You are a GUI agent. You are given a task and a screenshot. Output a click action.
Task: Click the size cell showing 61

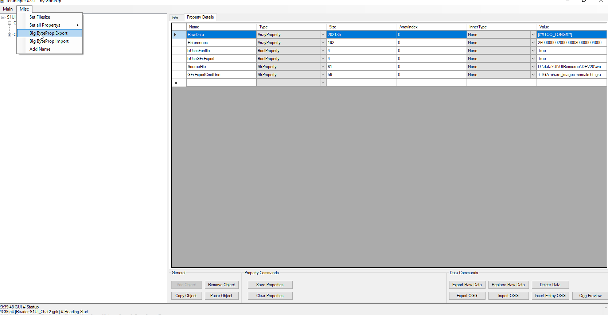point(362,67)
